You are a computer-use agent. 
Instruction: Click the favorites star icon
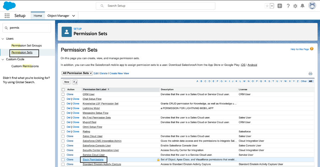tap(267, 6)
